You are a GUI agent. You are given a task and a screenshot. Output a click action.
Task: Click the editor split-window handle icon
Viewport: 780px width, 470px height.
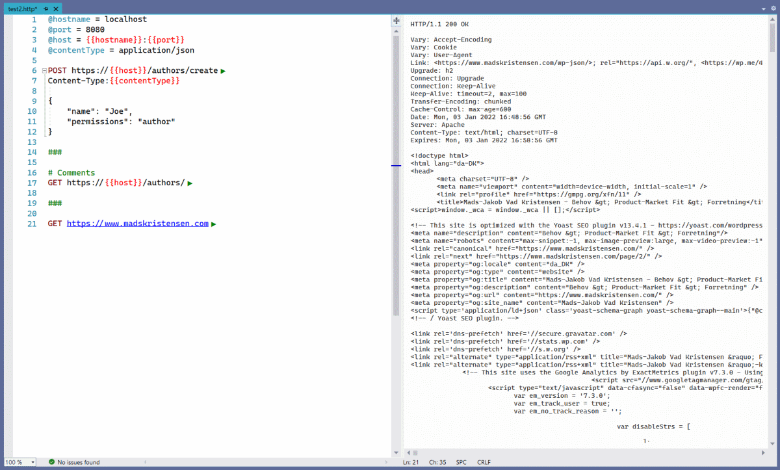pyautogui.click(x=396, y=21)
